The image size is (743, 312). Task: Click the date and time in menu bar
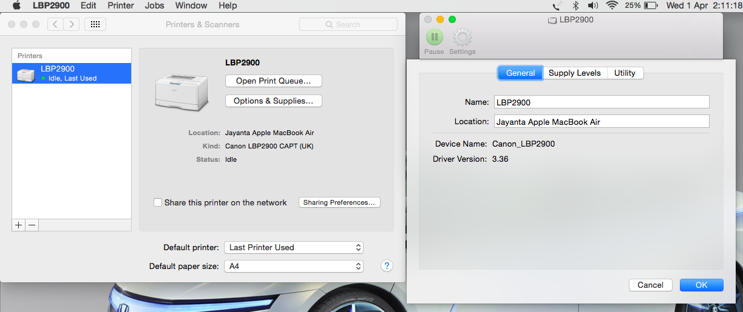click(x=705, y=5)
